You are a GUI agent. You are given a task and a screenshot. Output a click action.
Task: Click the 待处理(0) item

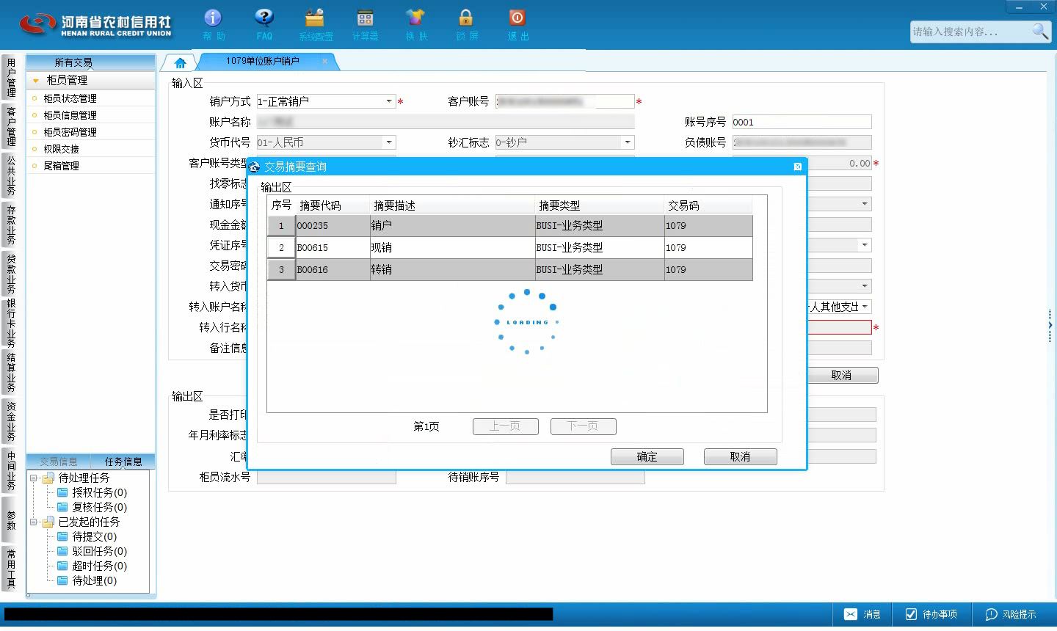pyautogui.click(x=94, y=580)
